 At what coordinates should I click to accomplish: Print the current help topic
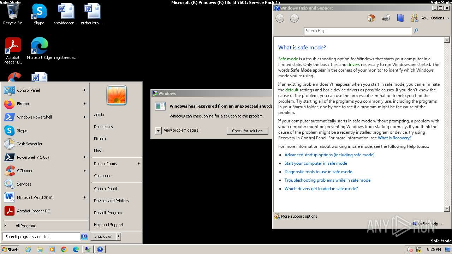pyautogui.click(x=386, y=18)
